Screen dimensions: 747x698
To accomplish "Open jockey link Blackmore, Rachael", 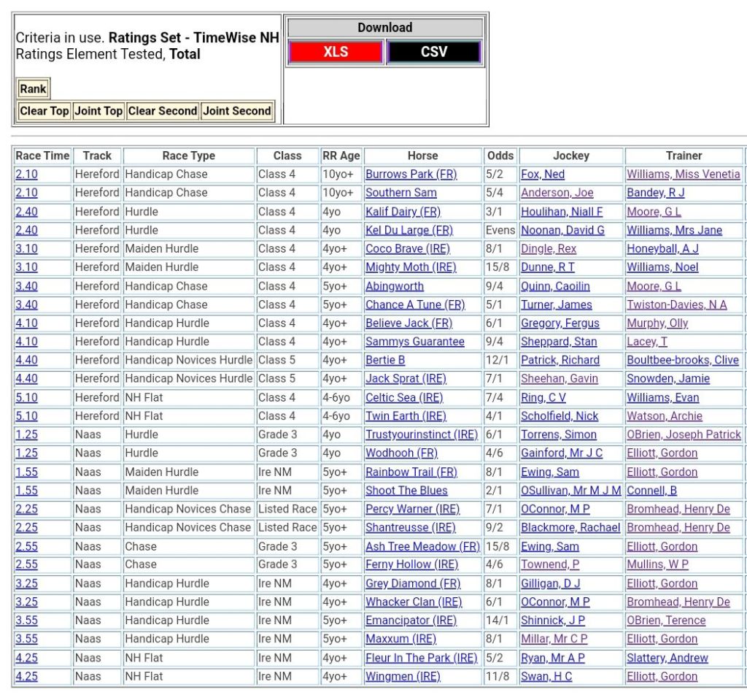I will tap(570, 528).
